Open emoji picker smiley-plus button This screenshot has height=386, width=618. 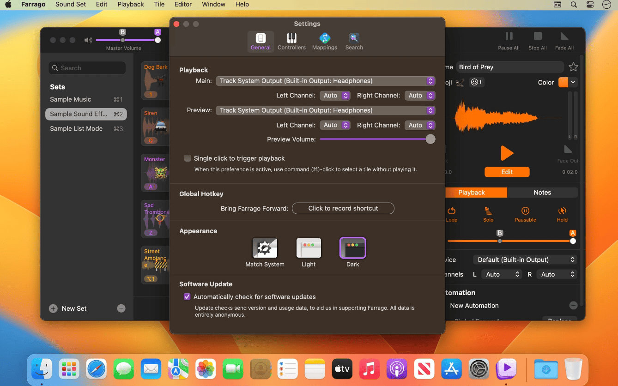tap(476, 82)
